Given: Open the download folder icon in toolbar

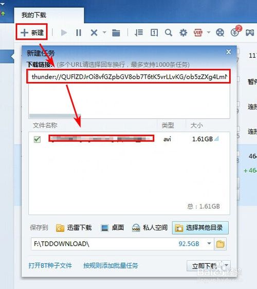Looking at the screenshot, I should click(116, 33).
